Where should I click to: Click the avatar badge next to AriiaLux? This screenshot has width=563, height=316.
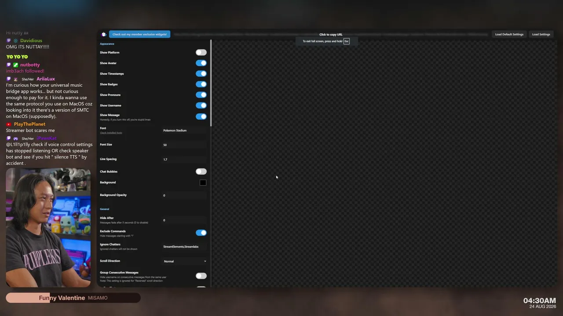(x=15, y=79)
